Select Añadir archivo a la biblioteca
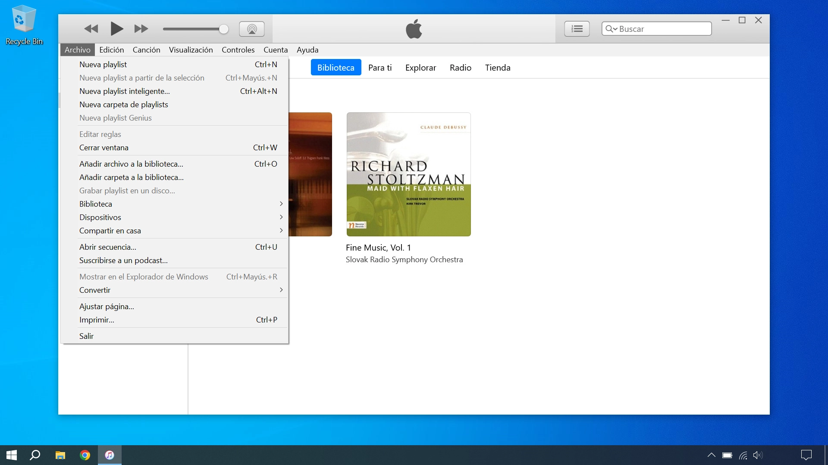Viewport: 828px width, 465px height. (x=131, y=164)
